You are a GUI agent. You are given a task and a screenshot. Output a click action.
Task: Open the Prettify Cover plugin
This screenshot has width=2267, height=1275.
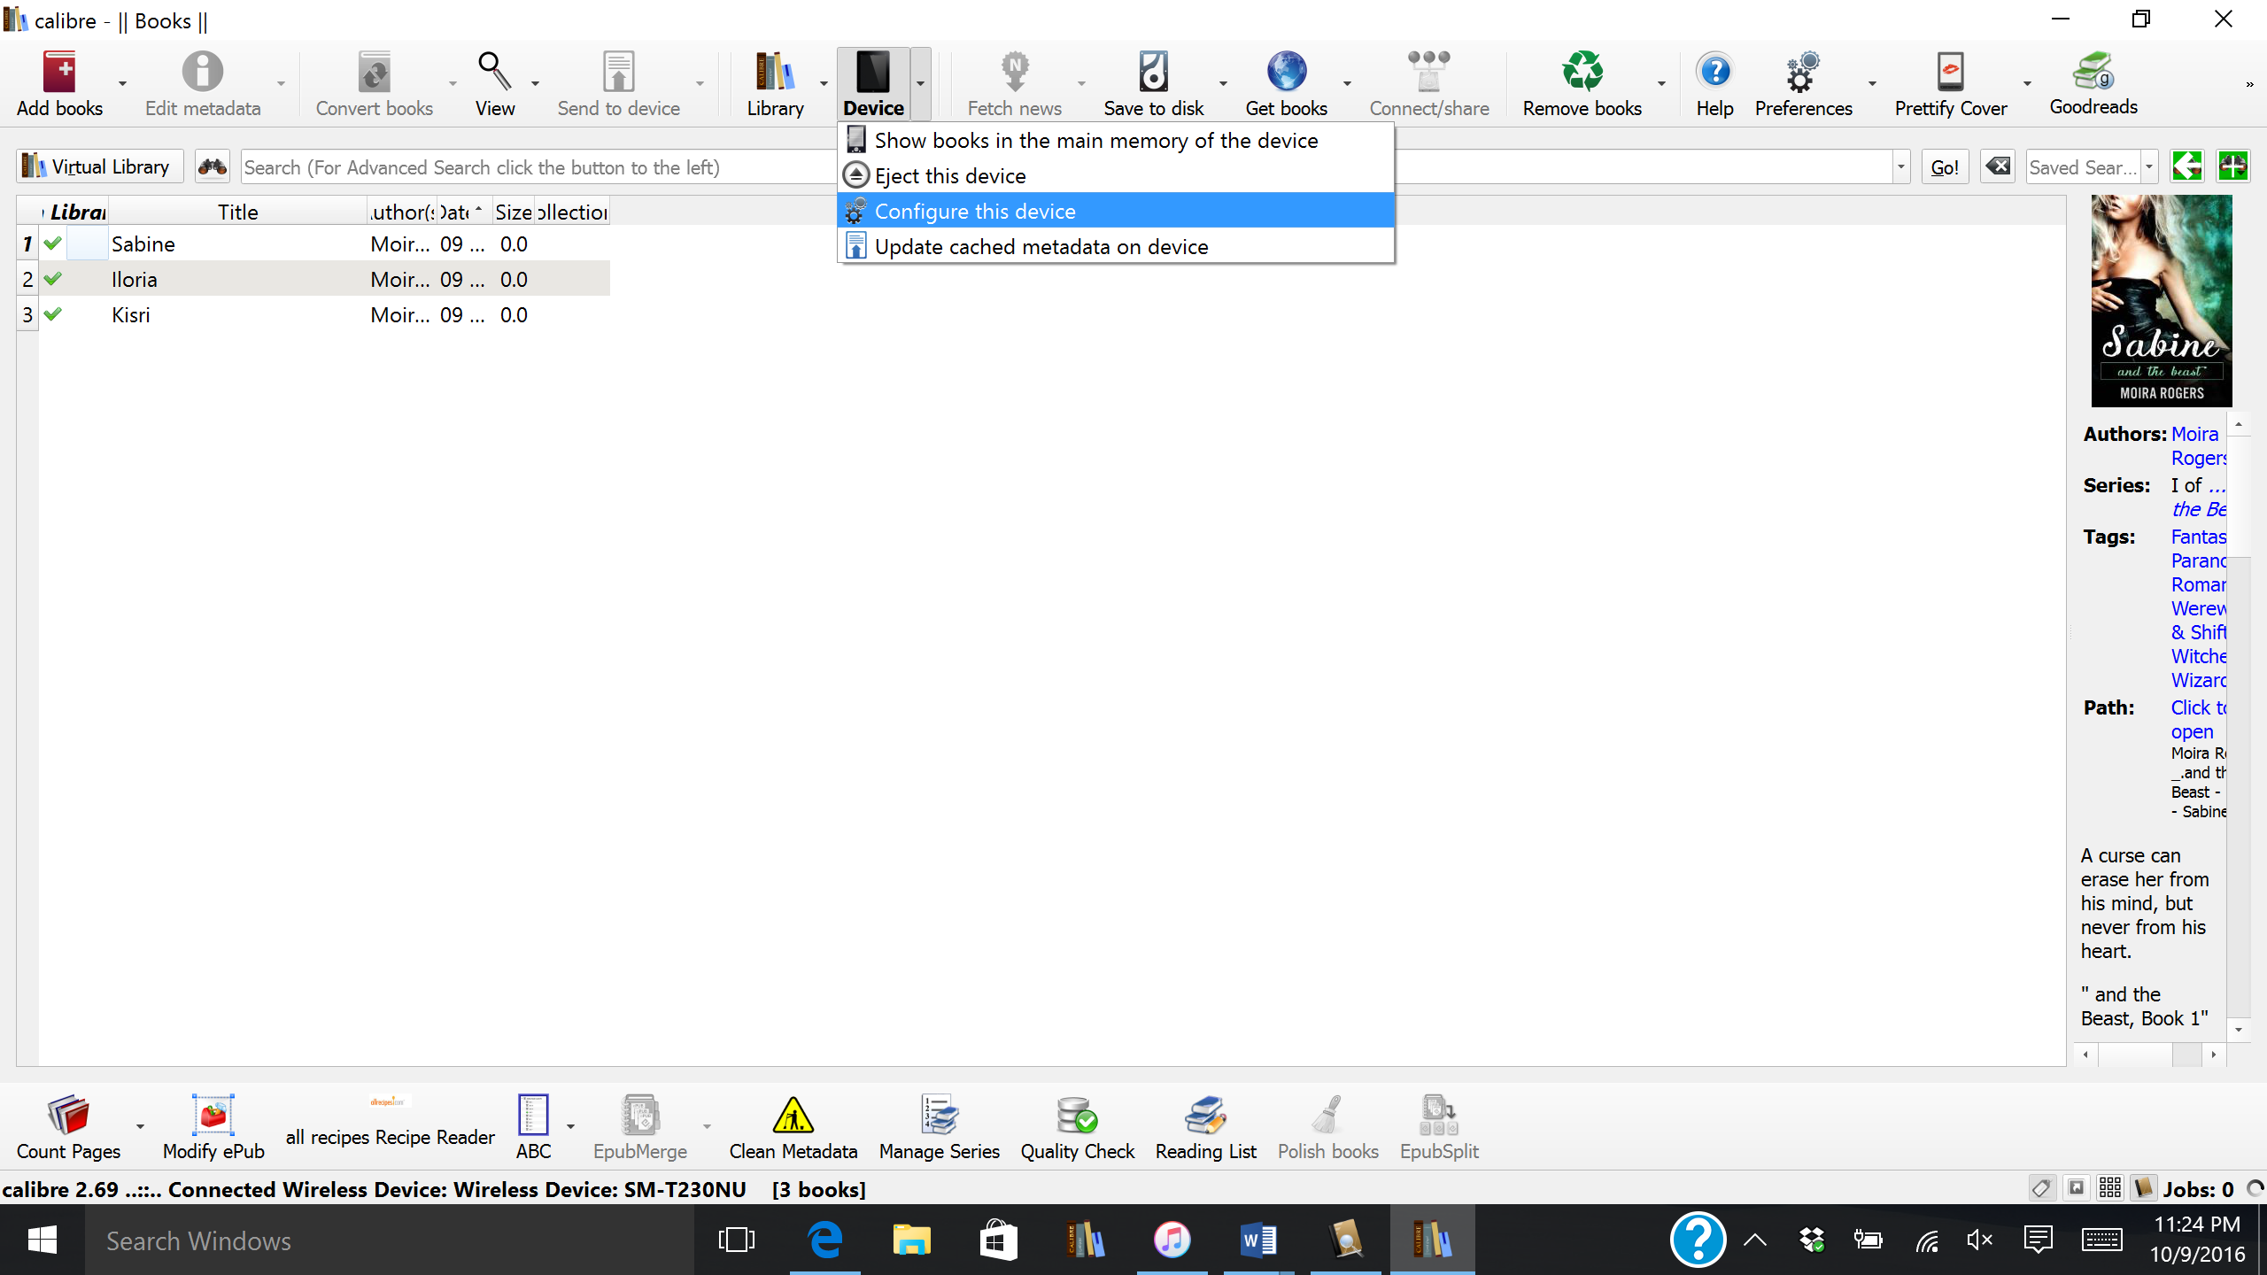1950,73
